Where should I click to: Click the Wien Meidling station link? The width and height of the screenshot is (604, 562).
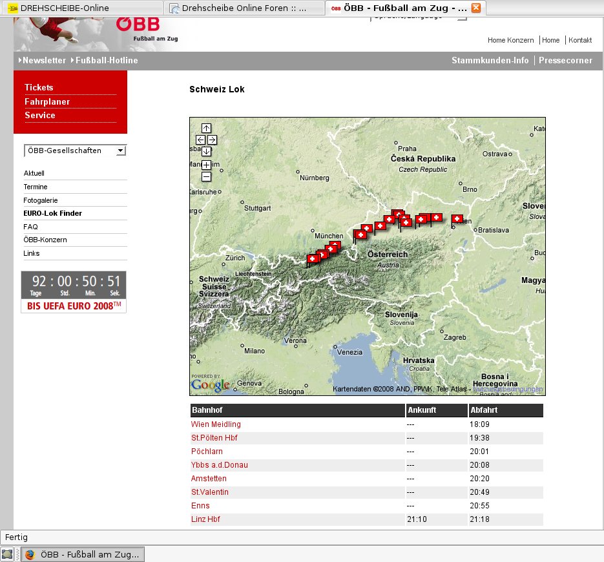click(216, 424)
